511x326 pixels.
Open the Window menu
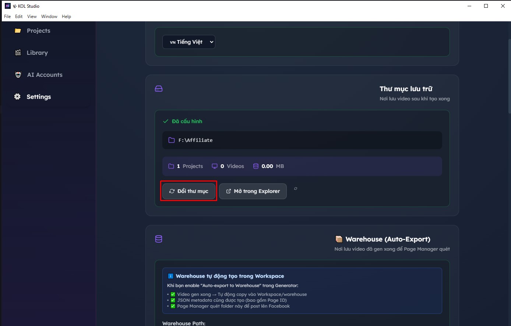point(49,17)
